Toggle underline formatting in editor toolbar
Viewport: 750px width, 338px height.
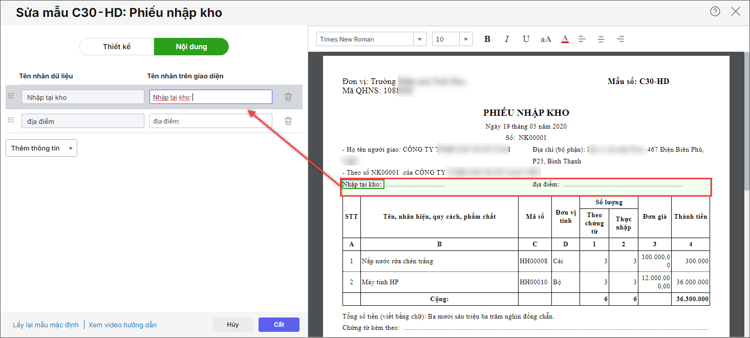pos(526,39)
